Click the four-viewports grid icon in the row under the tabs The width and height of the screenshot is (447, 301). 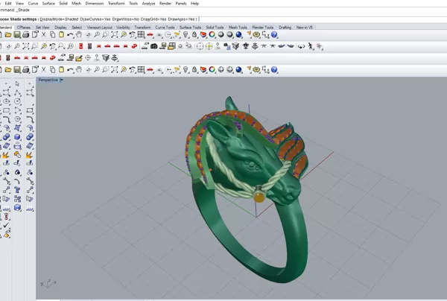pyautogui.click(x=141, y=35)
